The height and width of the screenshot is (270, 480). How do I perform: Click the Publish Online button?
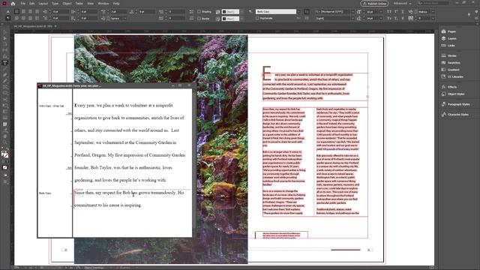374,4
